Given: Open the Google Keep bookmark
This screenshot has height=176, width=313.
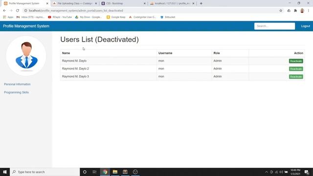Looking at the screenshot, I should pyautogui.click(x=116, y=17).
